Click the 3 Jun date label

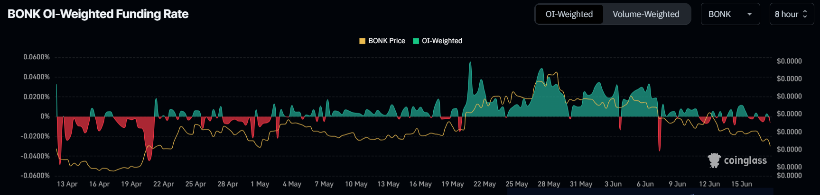pos(613,184)
